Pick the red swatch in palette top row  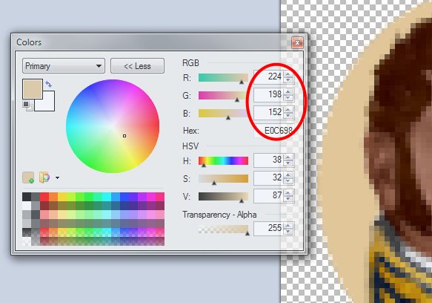click(44, 197)
